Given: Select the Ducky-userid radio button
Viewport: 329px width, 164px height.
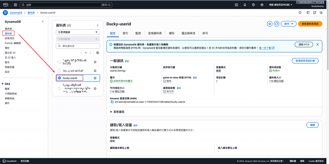Looking at the screenshot, I should click(59, 78).
